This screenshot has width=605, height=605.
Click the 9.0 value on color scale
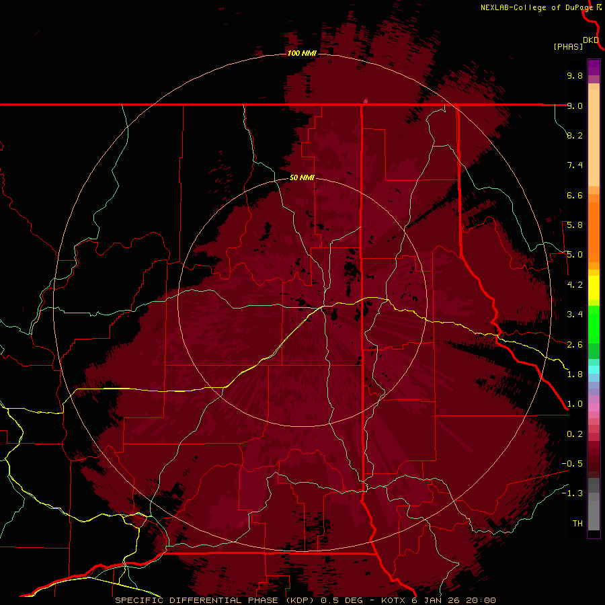[x=575, y=106]
